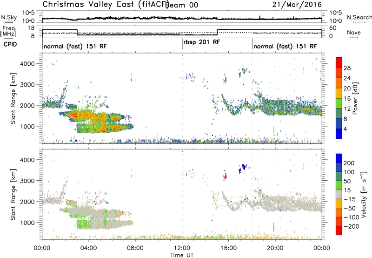This screenshot has width=372, height=258.
Task: Select the rbsp 201 RF label
Action: 202,42
